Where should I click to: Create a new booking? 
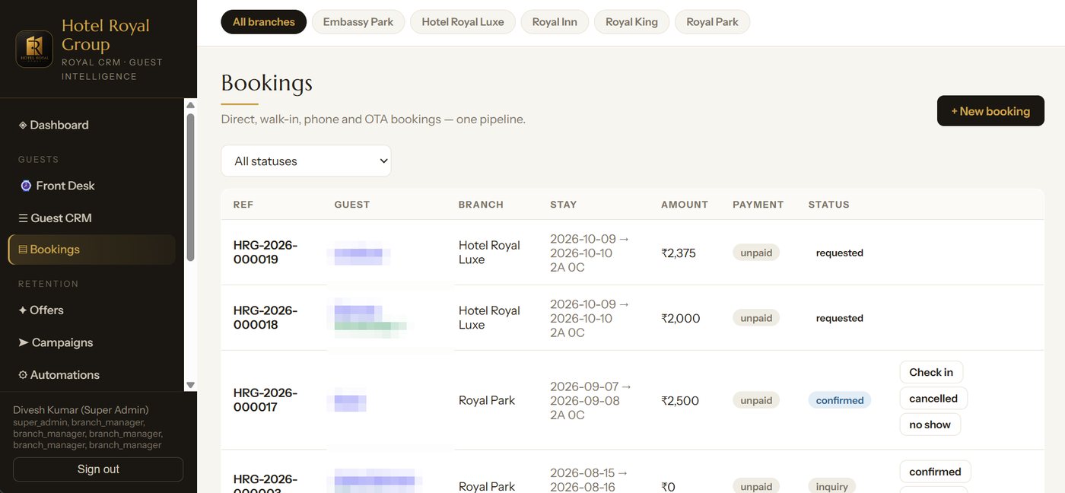990,111
